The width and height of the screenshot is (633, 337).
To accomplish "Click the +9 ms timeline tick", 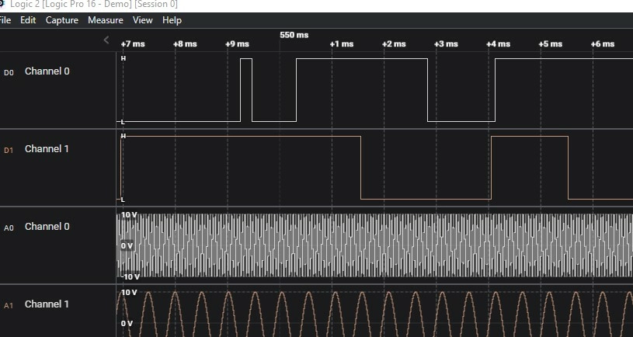I will pos(237,44).
